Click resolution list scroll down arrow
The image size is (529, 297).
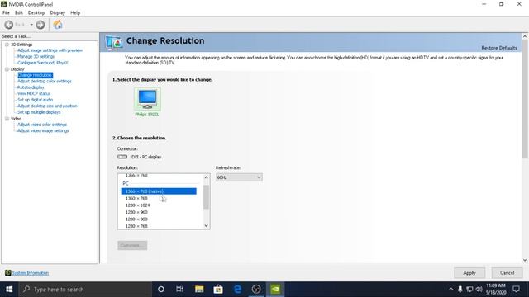[x=206, y=226]
